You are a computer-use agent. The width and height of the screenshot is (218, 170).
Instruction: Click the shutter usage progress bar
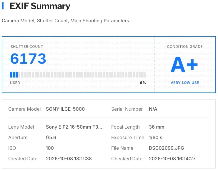pos(78,75)
